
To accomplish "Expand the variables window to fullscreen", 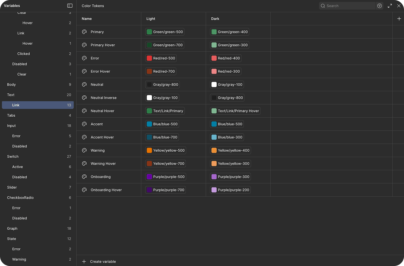I will [390, 6].
